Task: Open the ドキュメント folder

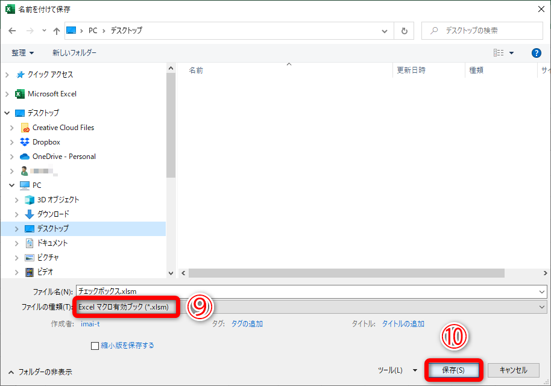Action: click(52, 243)
